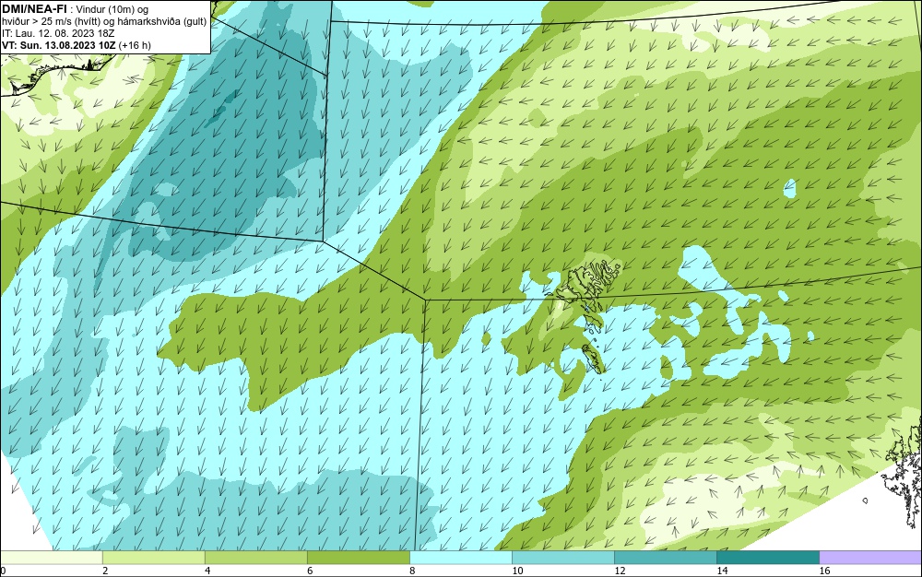The image size is (922, 577).
Task: Click legend scale label 2
Action: (105, 571)
